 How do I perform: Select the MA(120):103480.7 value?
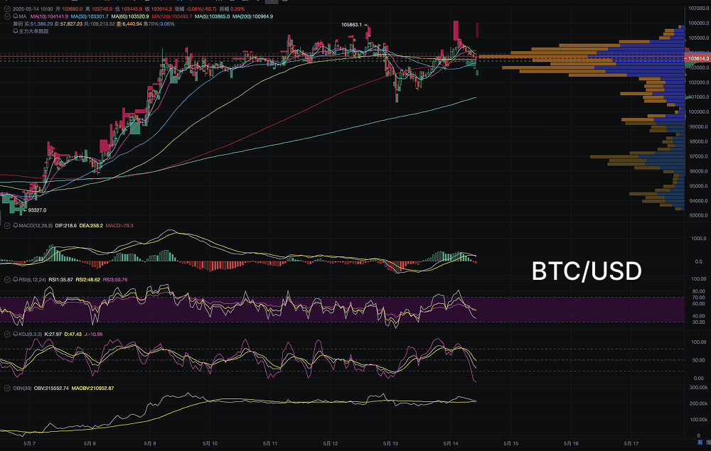tap(172, 16)
